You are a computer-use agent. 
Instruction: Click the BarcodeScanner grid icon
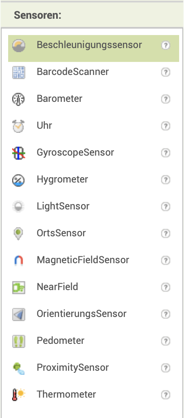click(19, 73)
